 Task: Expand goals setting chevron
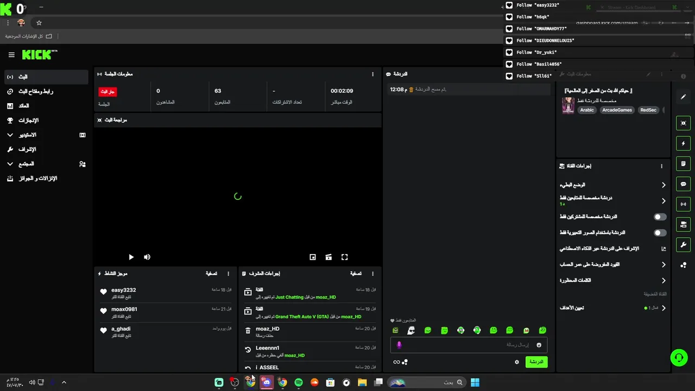click(663, 308)
